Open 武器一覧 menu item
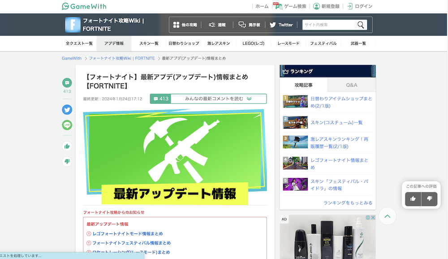448x259 pixels. point(358,43)
